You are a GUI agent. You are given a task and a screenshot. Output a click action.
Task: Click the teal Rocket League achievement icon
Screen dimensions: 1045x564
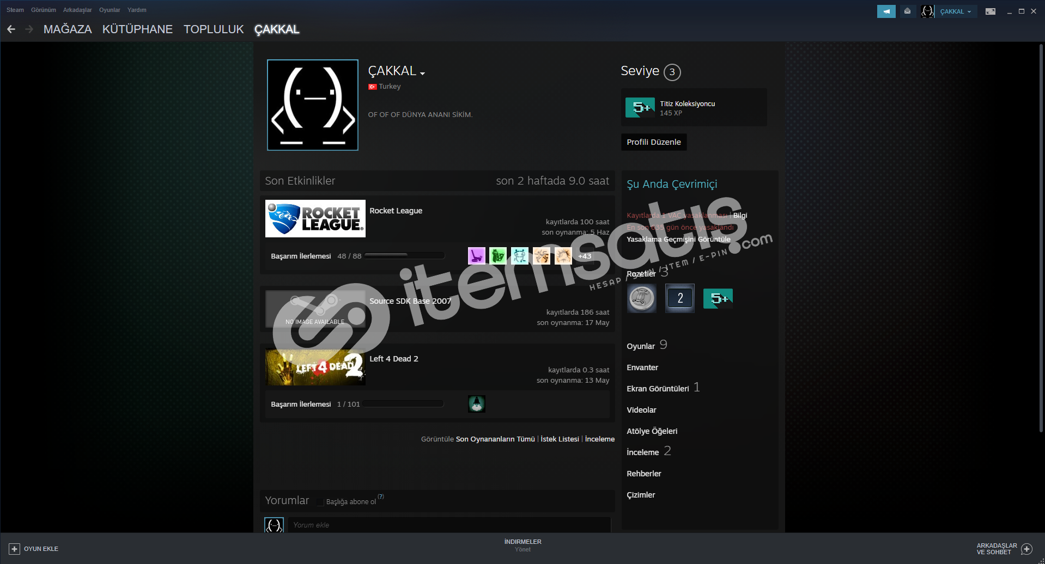click(520, 255)
